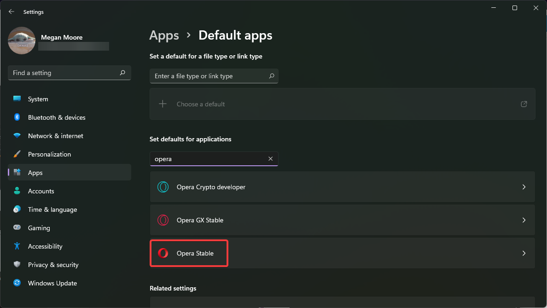The width and height of the screenshot is (547, 308).
Task: Click the plus icon beside Choose a default
Action: 163,104
